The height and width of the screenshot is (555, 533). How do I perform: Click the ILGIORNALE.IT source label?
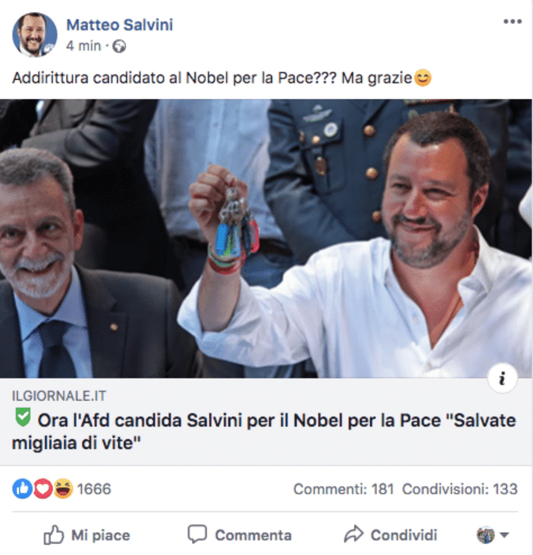[59, 396]
